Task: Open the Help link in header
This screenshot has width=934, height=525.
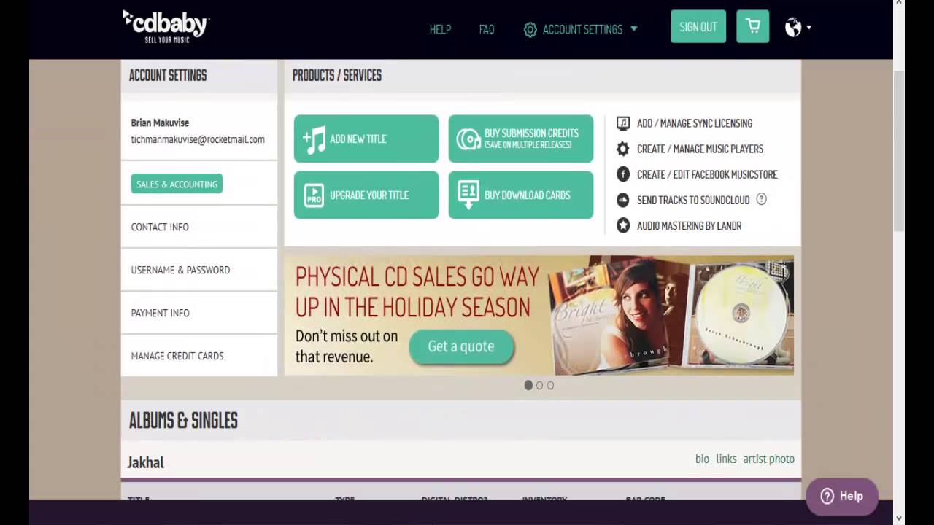Action: click(440, 30)
